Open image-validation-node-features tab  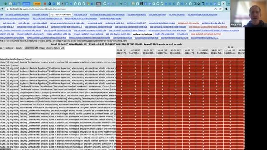click(x=88, y=34)
